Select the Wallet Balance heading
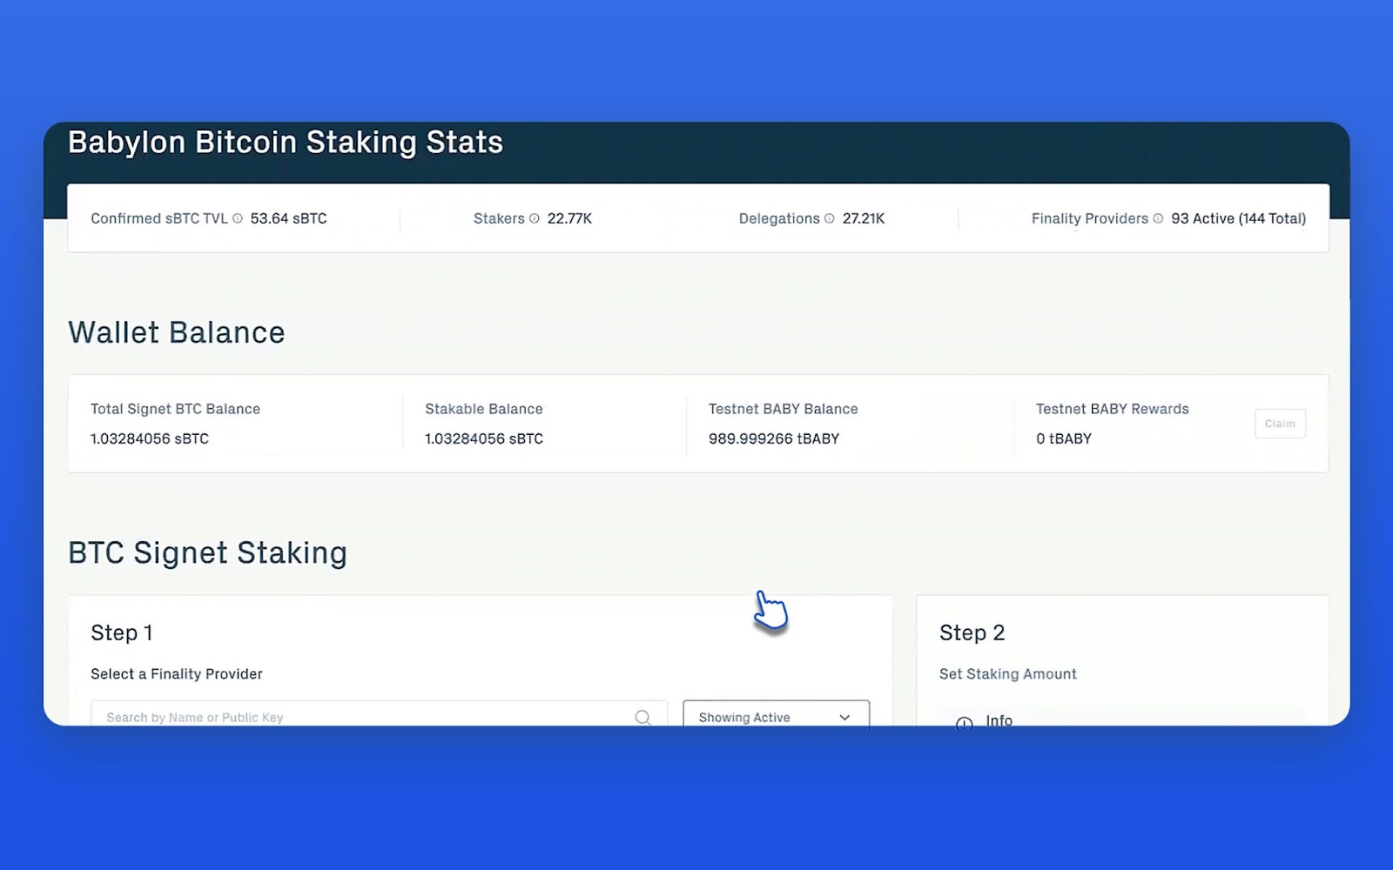The height and width of the screenshot is (870, 1393). (177, 331)
